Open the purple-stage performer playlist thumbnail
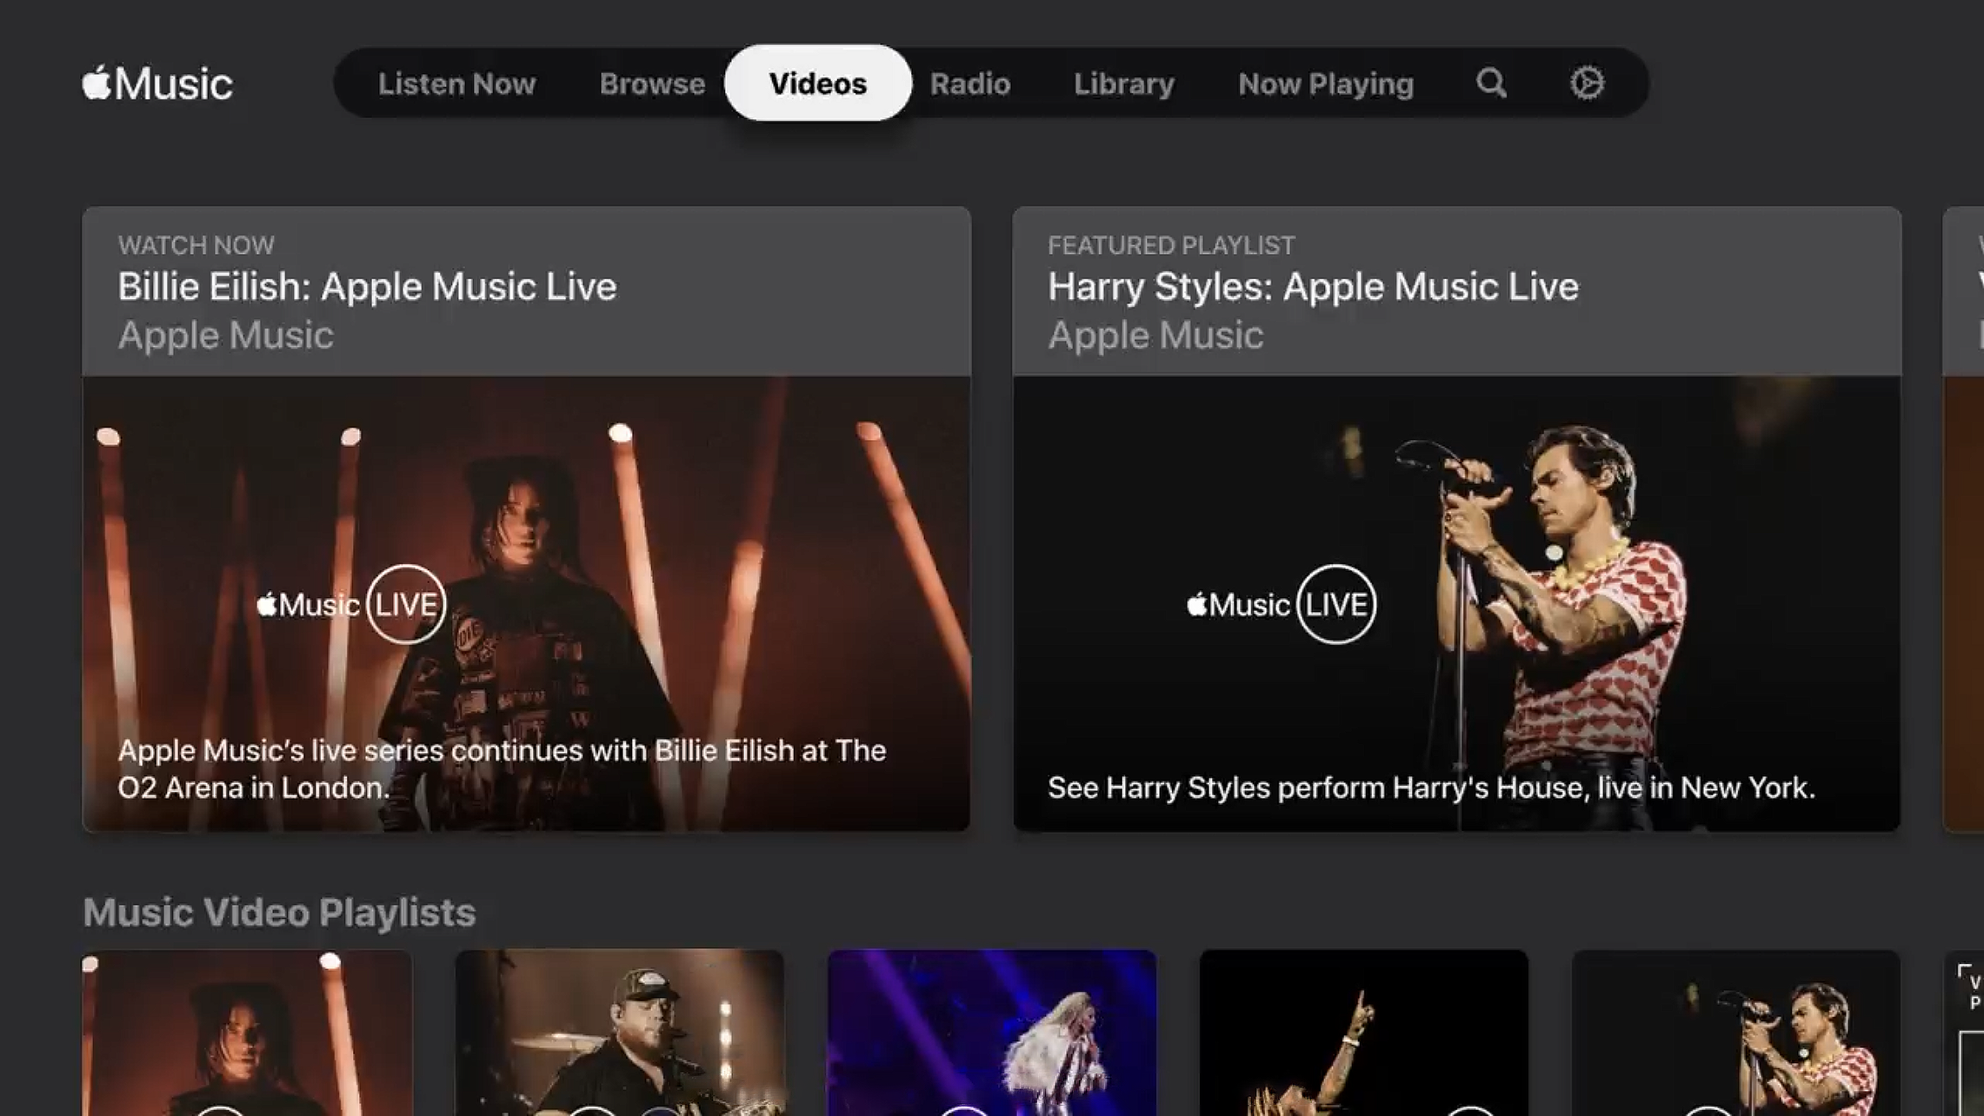Image resolution: width=1984 pixels, height=1116 pixels. (x=992, y=1033)
